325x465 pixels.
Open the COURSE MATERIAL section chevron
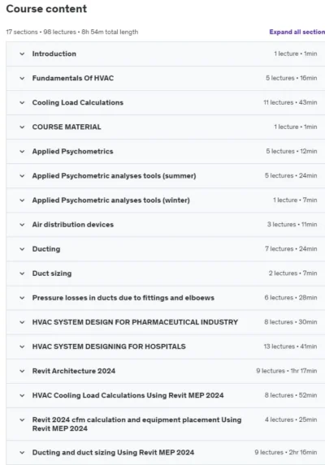tap(22, 127)
